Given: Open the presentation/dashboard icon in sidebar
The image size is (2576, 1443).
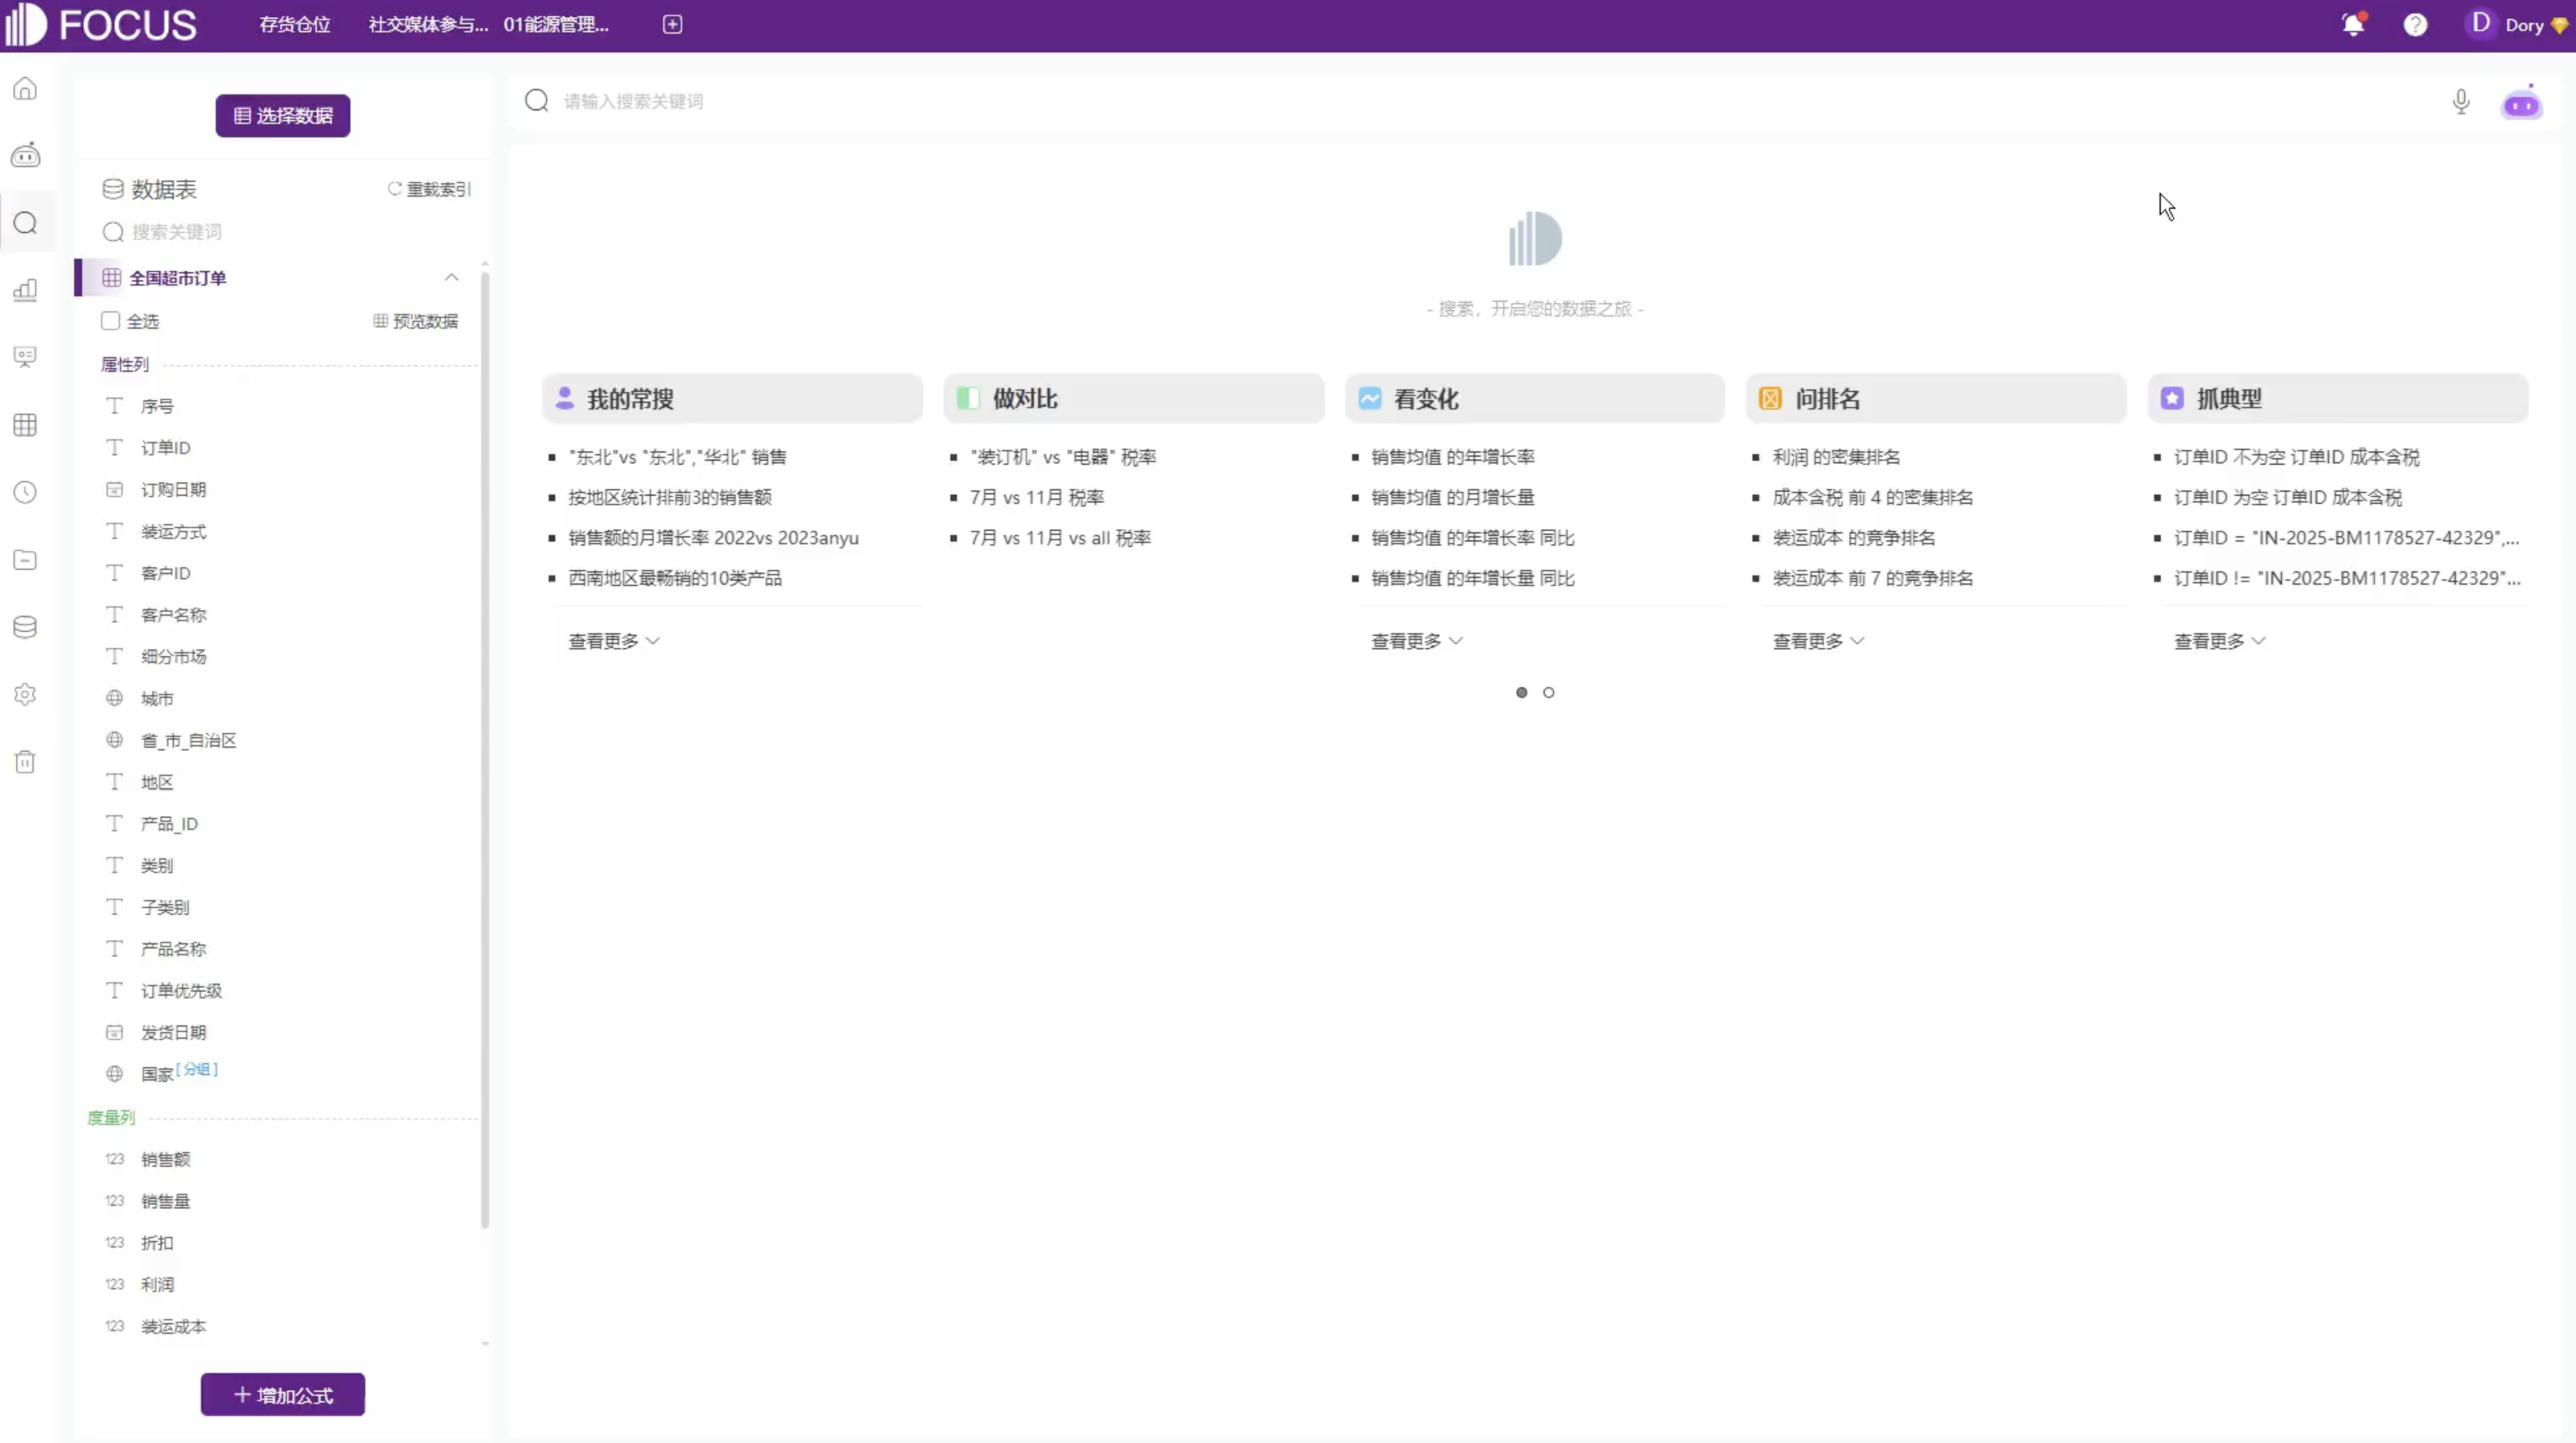Looking at the screenshot, I should (25, 357).
